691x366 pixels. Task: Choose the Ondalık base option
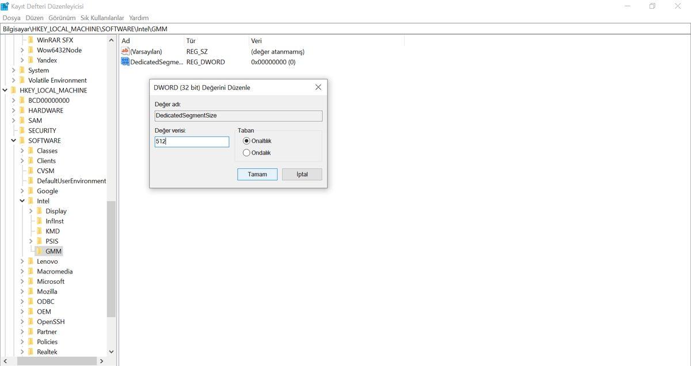click(247, 152)
